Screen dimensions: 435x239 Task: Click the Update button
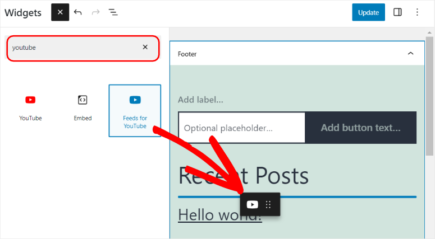tap(368, 12)
